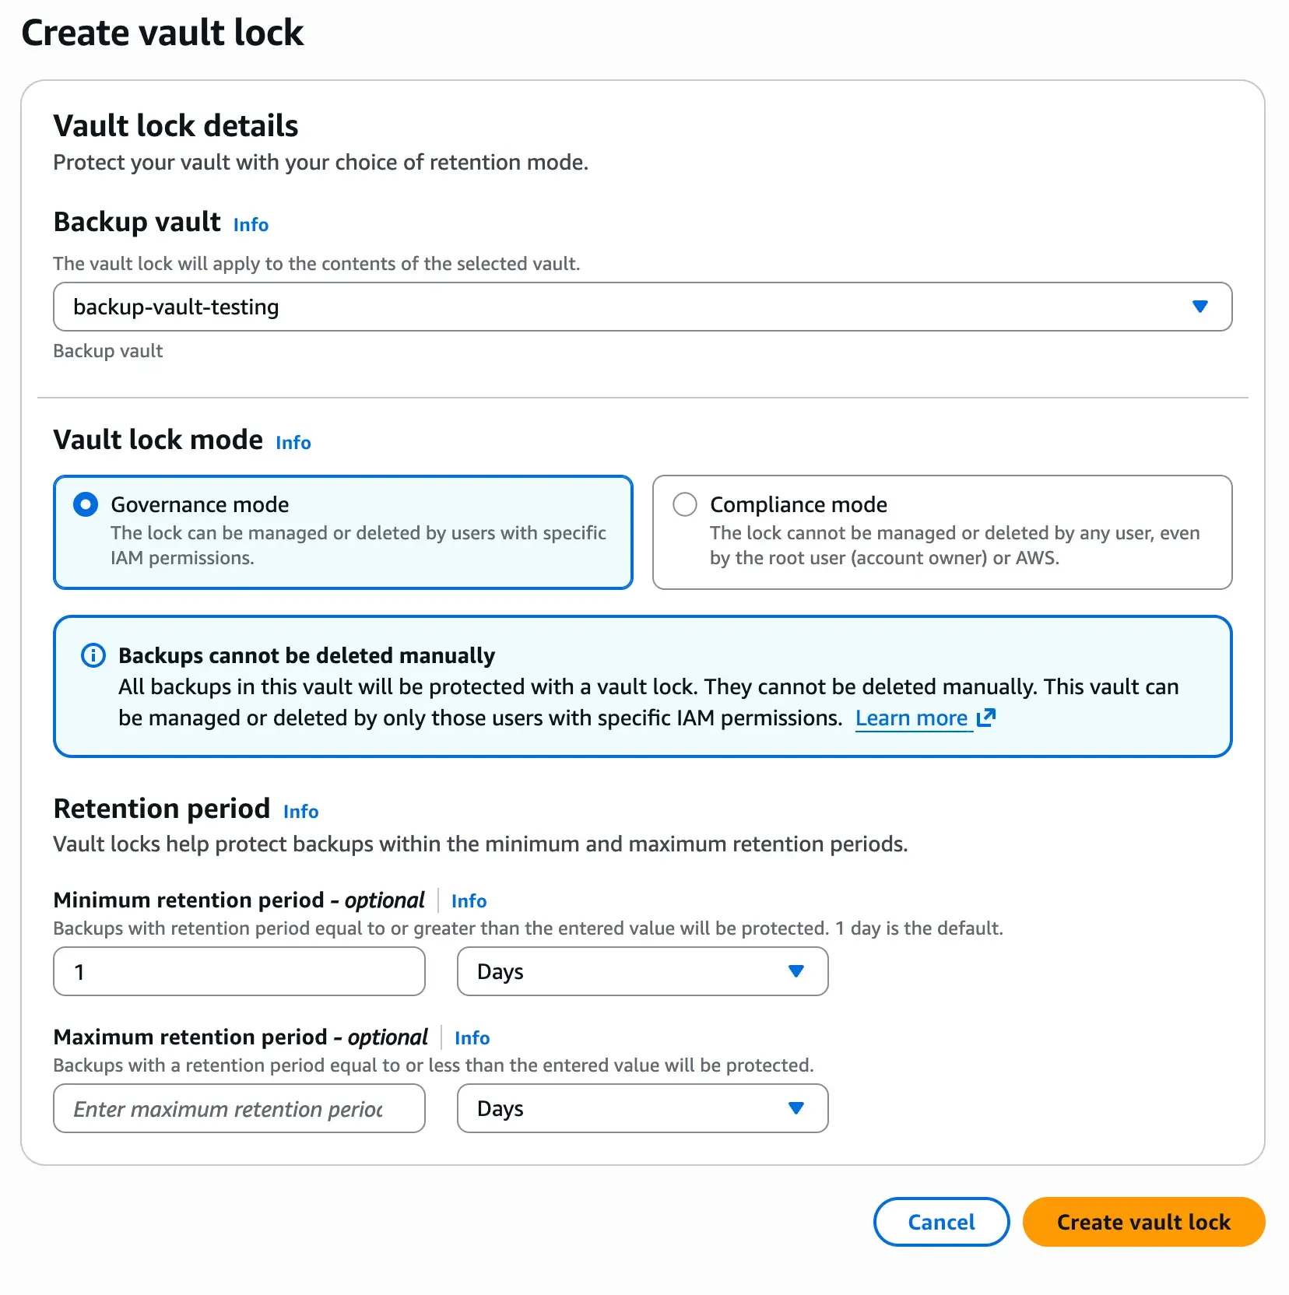
Task: Open Info link for Minimum retention period
Action: pyautogui.click(x=469, y=901)
